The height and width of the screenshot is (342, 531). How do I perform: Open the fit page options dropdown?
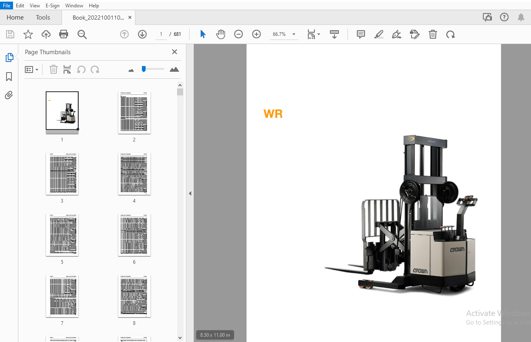tap(314, 34)
